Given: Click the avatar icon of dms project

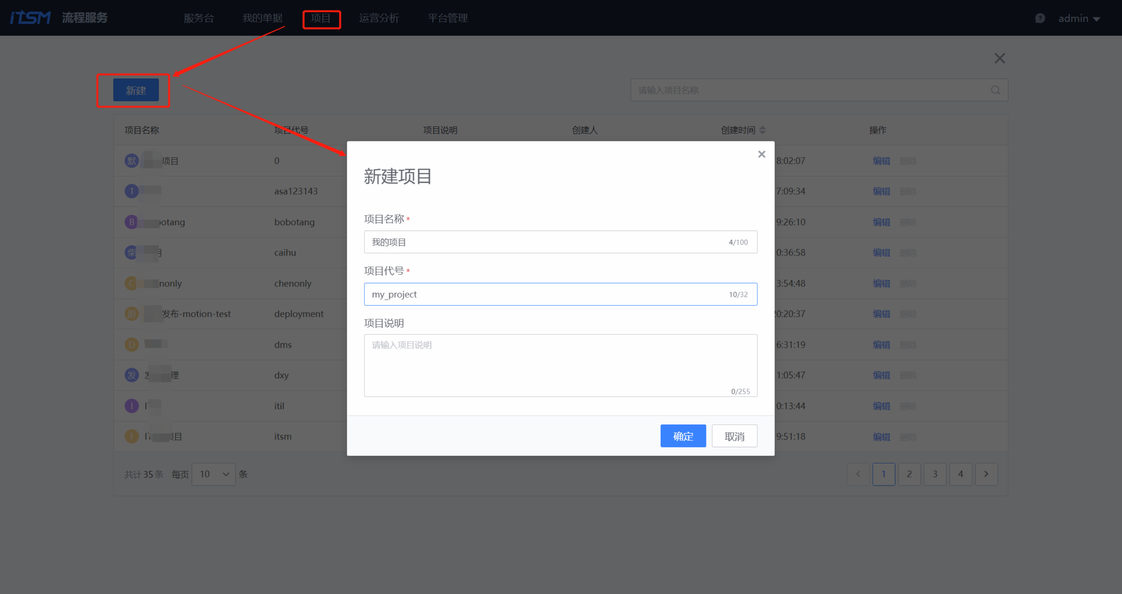Looking at the screenshot, I should [x=132, y=345].
